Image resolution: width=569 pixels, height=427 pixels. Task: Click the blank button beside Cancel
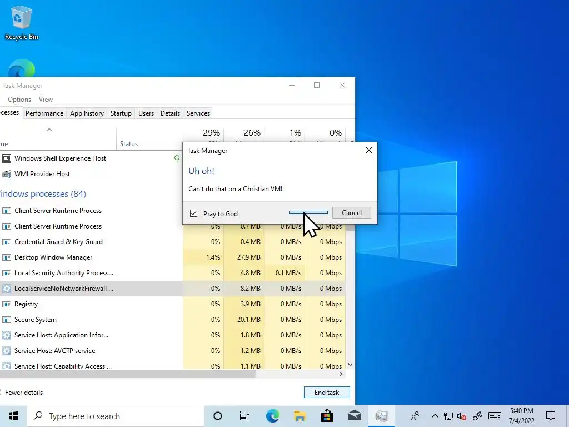(308, 213)
